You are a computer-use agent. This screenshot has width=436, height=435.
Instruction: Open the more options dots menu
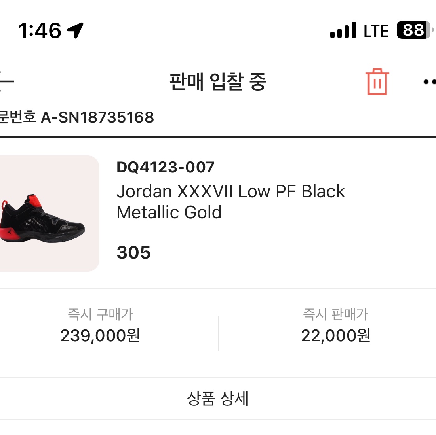click(429, 82)
